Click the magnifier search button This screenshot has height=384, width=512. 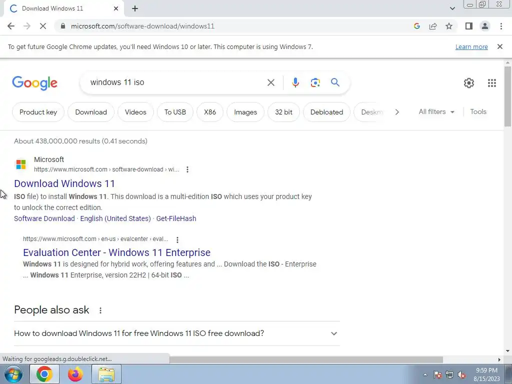(335, 82)
